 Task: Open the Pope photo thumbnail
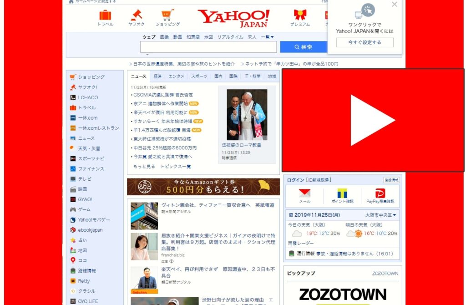[x=247, y=115]
